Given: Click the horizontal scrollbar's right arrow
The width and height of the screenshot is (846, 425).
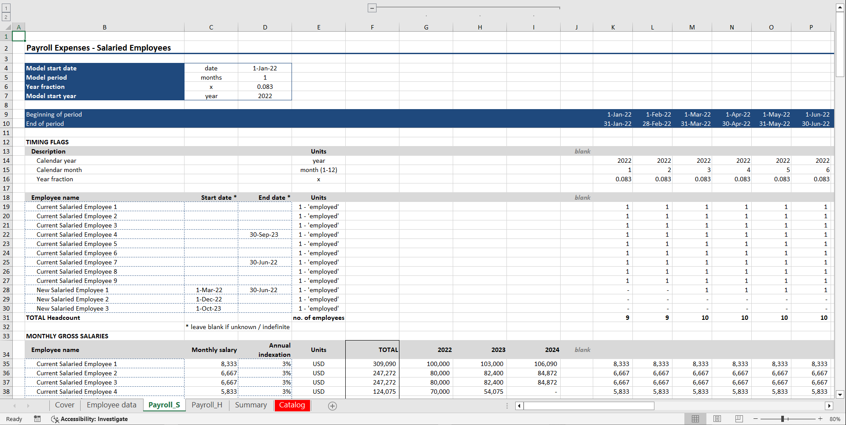Looking at the screenshot, I should tap(830, 406).
